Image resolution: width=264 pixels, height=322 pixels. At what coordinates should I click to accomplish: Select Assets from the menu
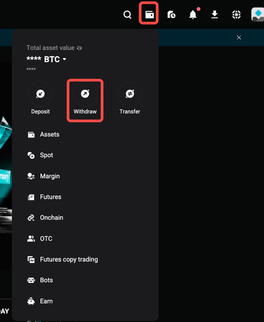pyautogui.click(x=50, y=134)
